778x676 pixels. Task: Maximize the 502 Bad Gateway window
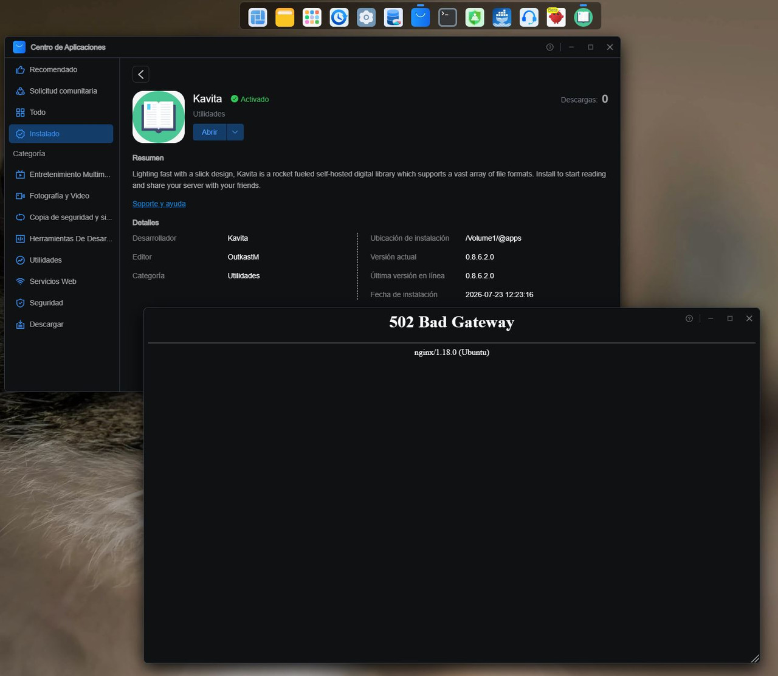[x=730, y=319]
